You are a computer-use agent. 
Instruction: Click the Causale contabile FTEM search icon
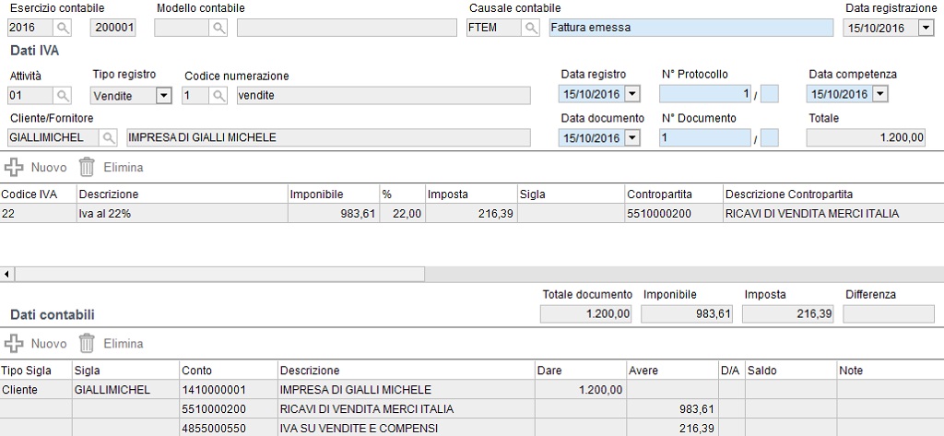point(530,28)
